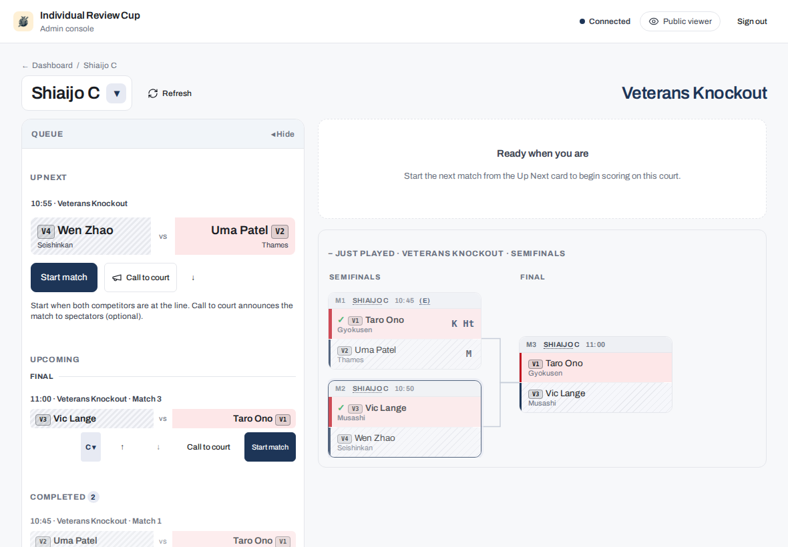Click Vic Lange in upcoming Match 3
Viewport: 788px width, 547px height.
(x=92, y=418)
